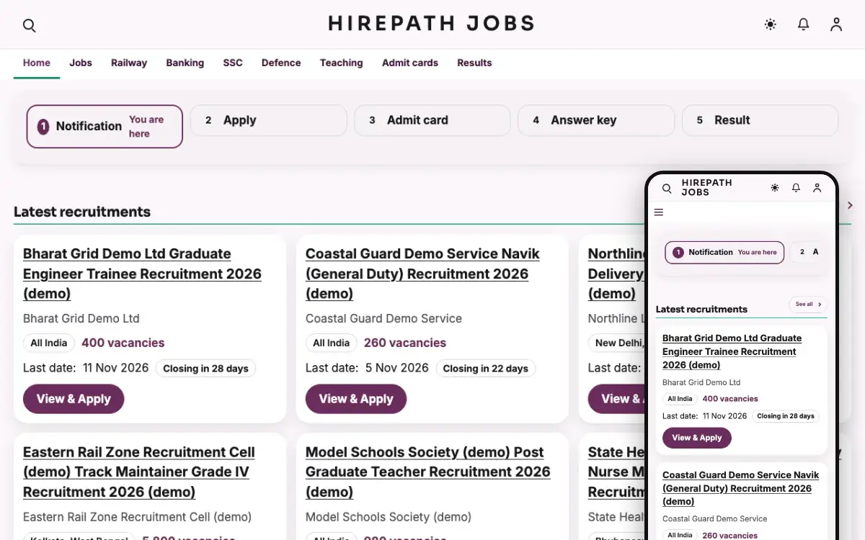Click '11 Nov 2026' last date on desktop
The width and height of the screenshot is (865, 540).
tap(115, 368)
